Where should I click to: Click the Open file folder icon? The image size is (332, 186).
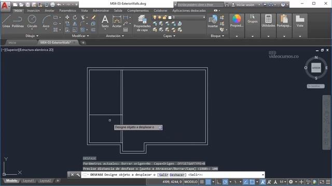click(x=21, y=5)
